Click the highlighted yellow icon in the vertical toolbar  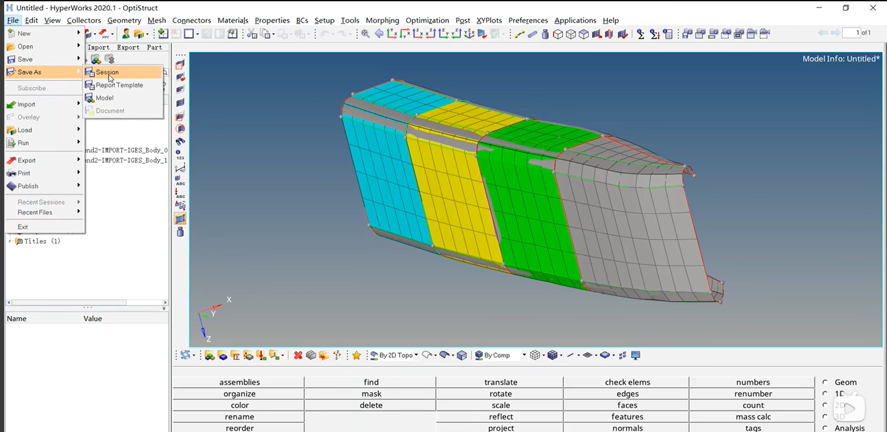(180, 219)
